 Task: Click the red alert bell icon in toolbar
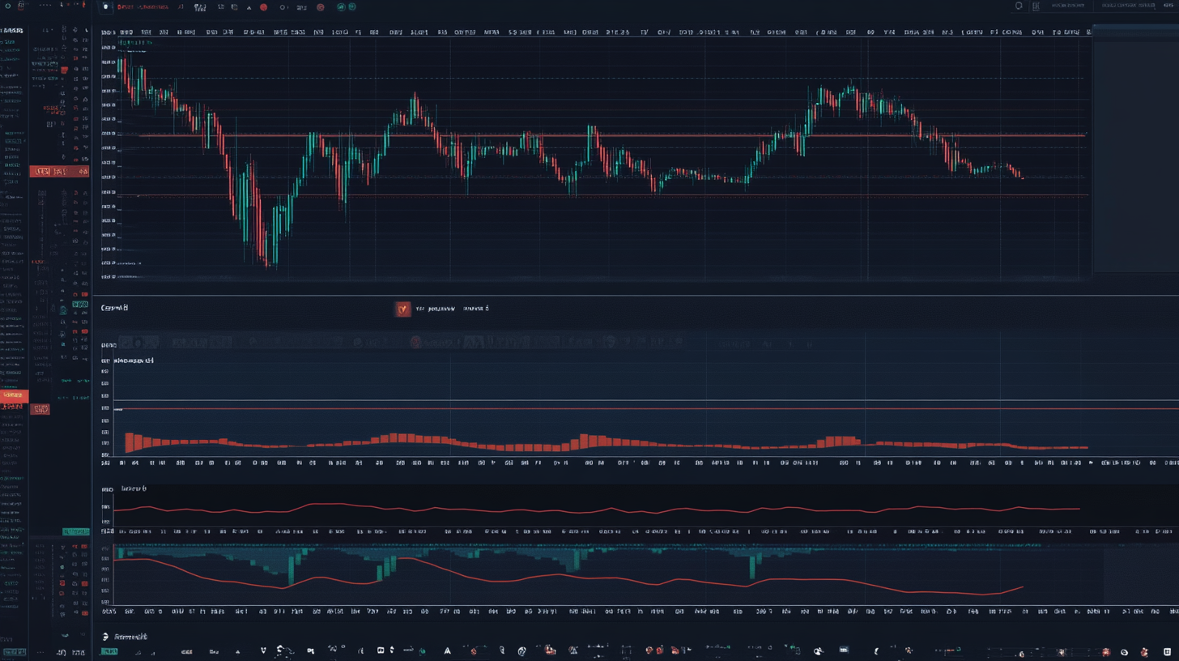coord(321,6)
